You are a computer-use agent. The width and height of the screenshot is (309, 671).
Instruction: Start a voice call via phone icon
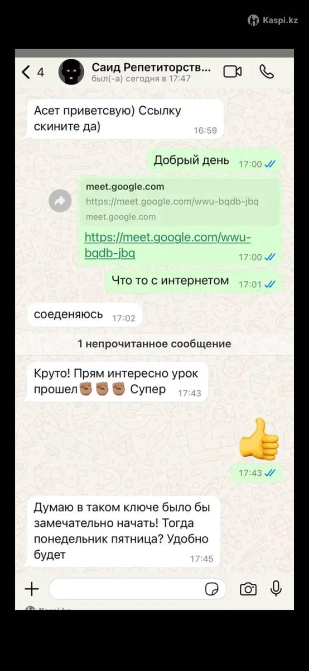[x=267, y=72]
